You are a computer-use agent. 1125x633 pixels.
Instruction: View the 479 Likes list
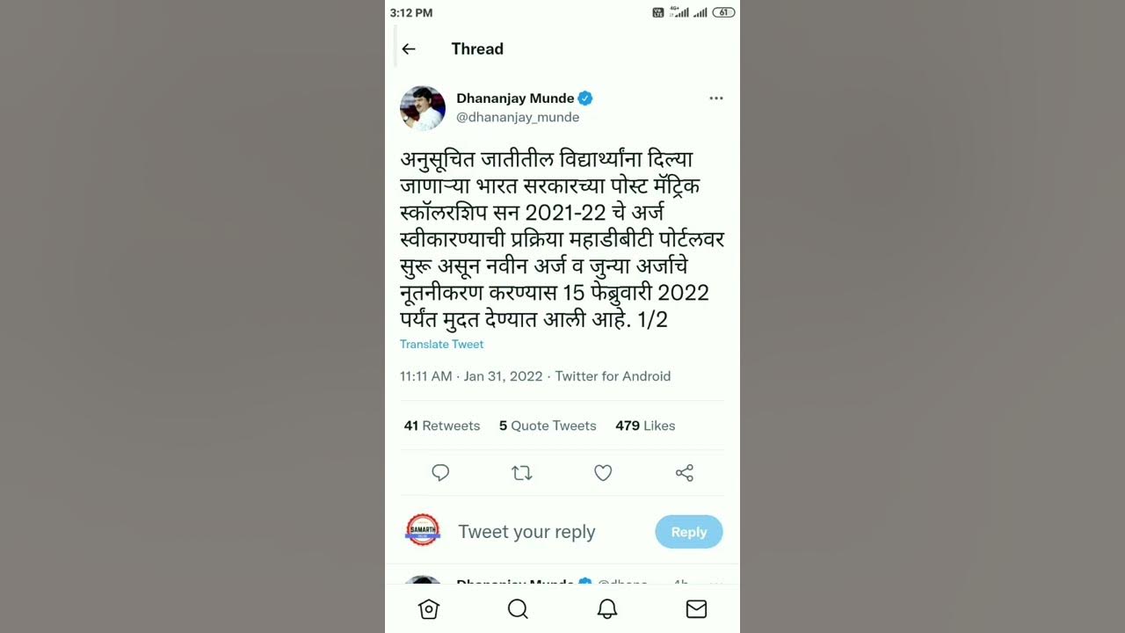coord(645,426)
